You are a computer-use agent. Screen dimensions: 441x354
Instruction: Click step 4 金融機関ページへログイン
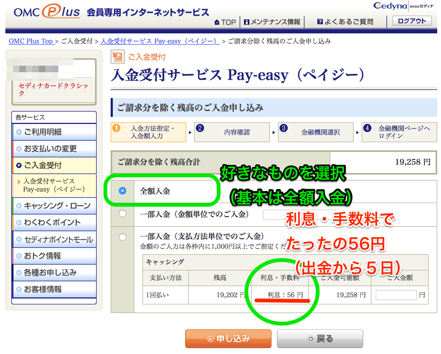point(399,132)
